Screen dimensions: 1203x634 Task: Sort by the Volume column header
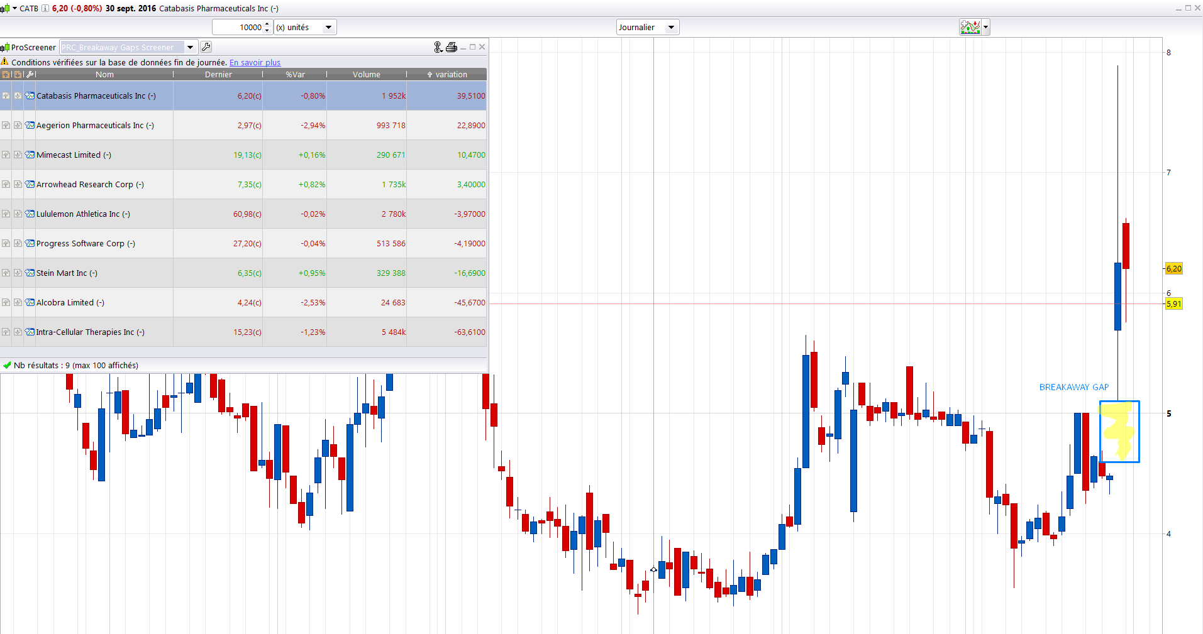(x=367, y=74)
